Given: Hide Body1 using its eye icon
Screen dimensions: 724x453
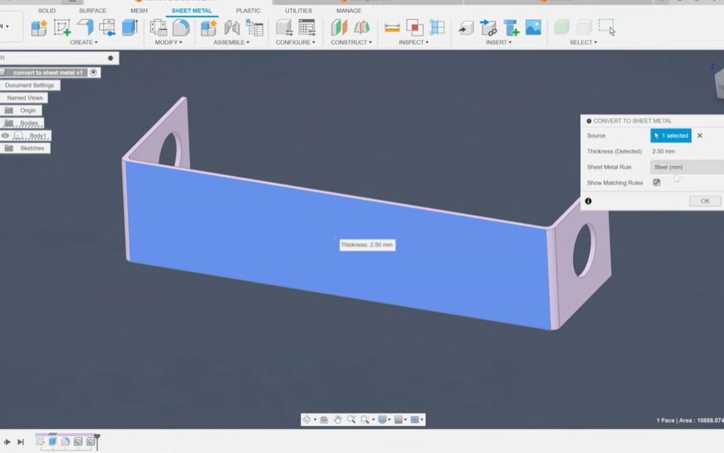Looking at the screenshot, I should click(5, 136).
